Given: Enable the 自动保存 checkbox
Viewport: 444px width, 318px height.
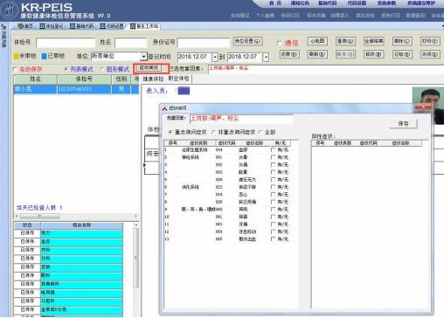Looking at the screenshot, I should click(16, 70).
